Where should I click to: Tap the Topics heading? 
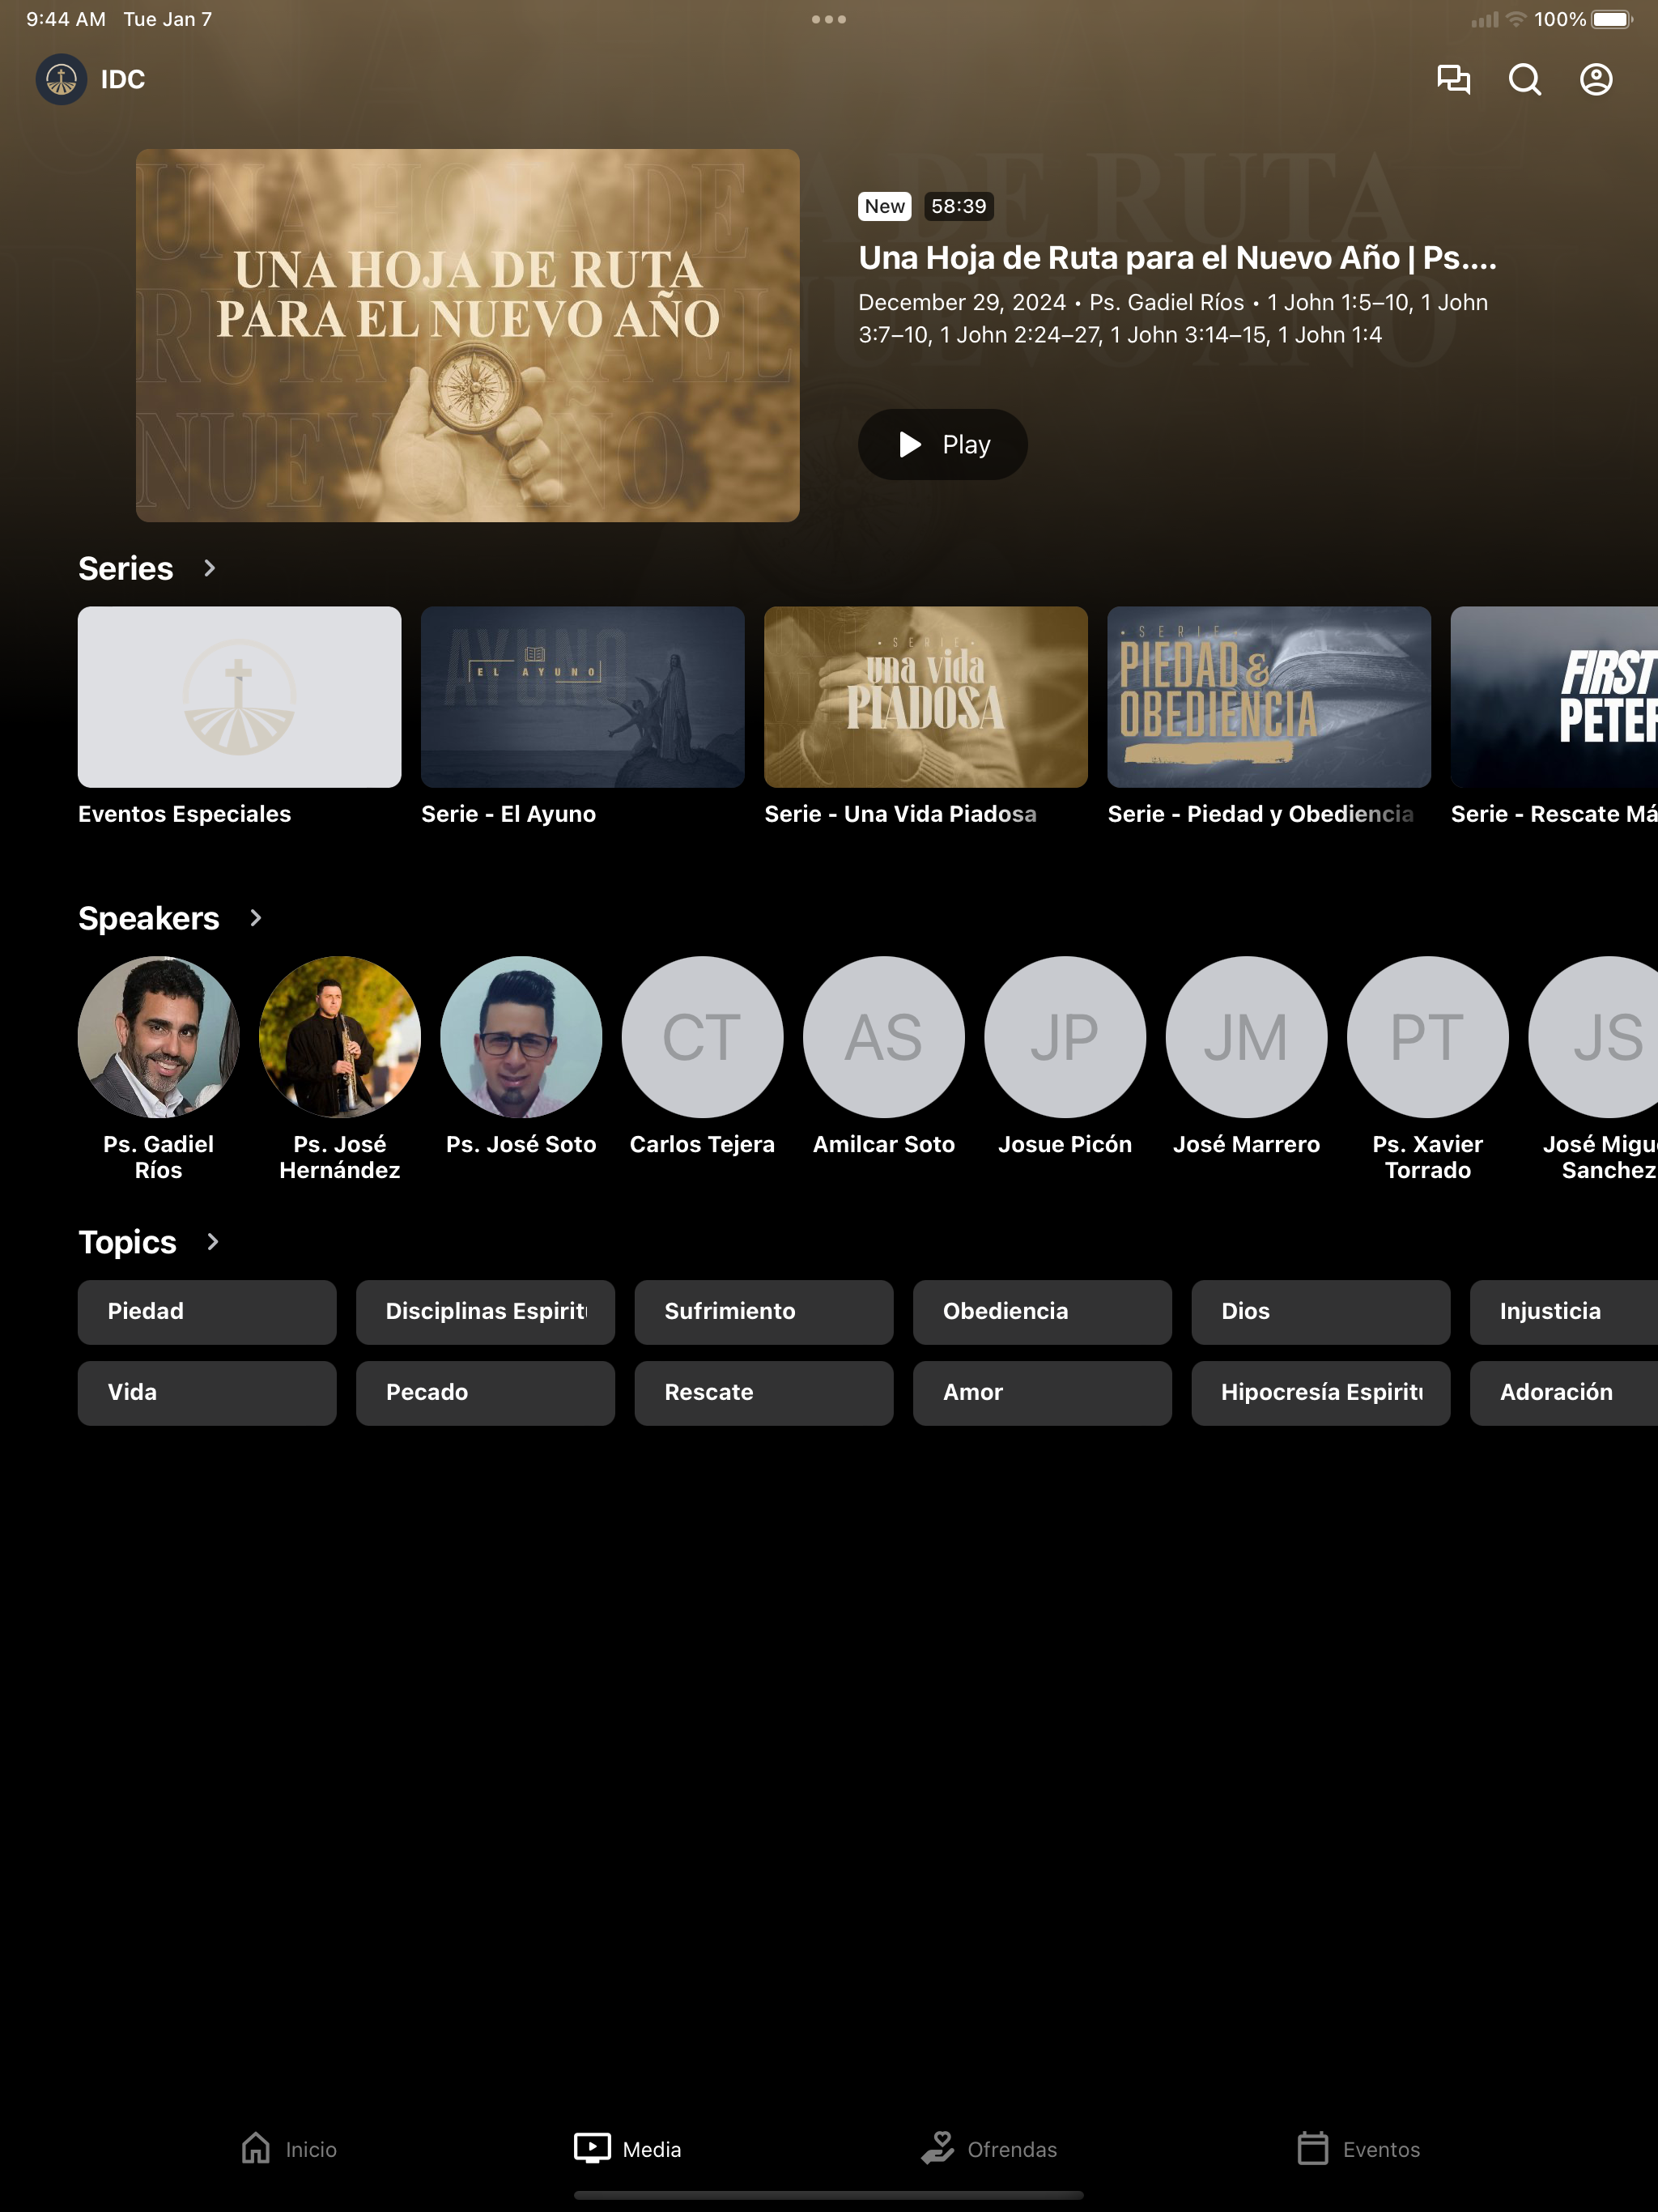(x=128, y=1242)
